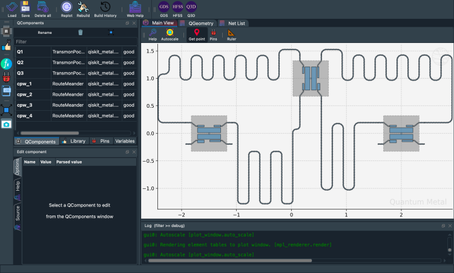This screenshot has height=273, width=454.
Task: Click the QComponents table horizontal scrollbar
Action: point(50,133)
